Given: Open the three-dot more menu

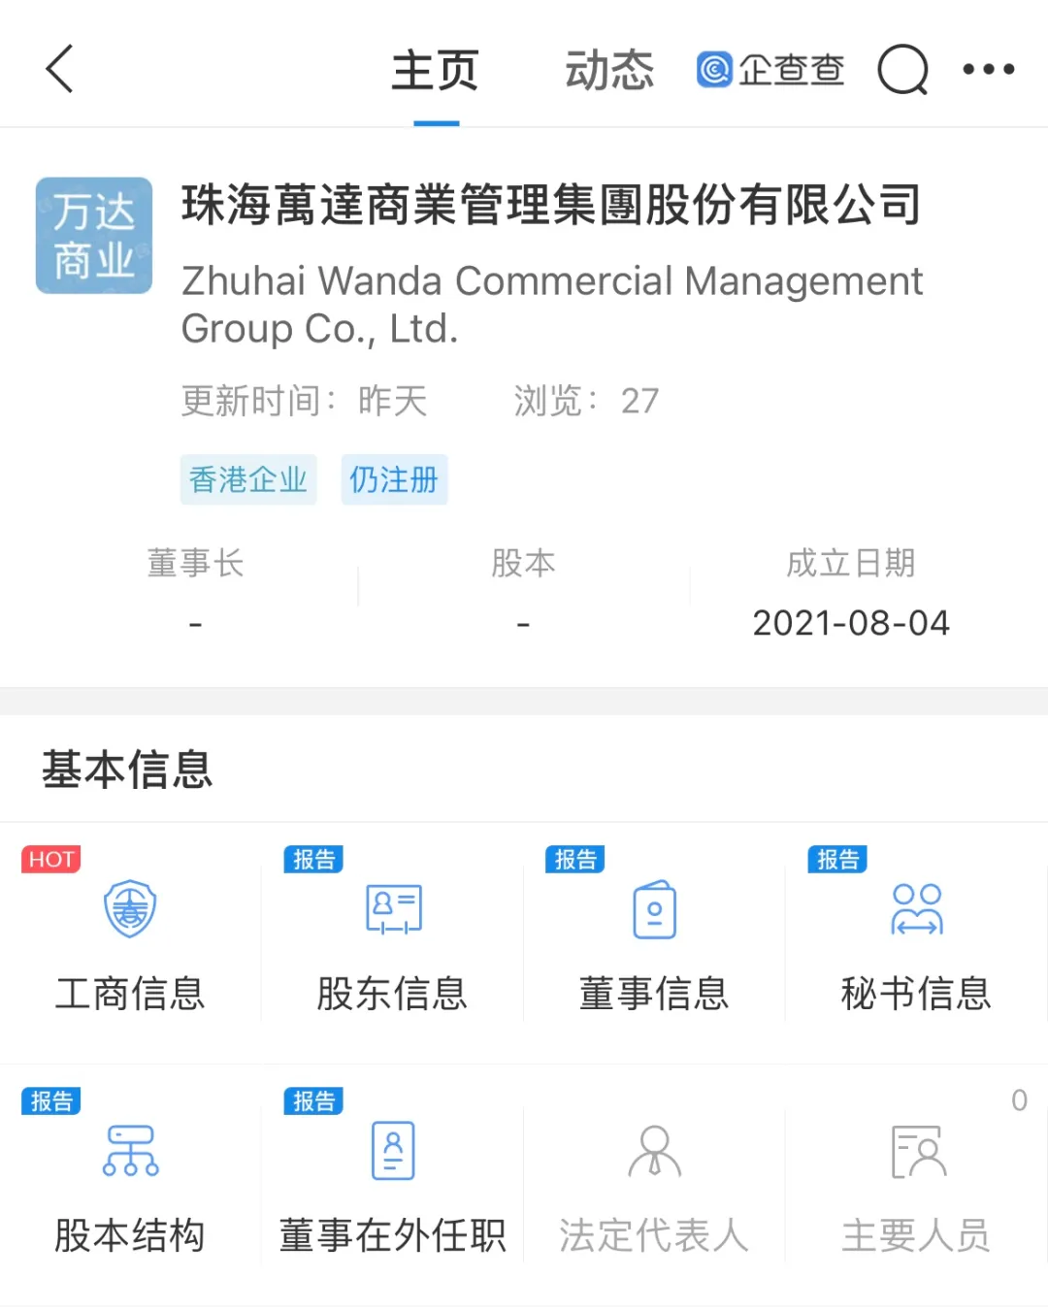Looking at the screenshot, I should pos(989,69).
